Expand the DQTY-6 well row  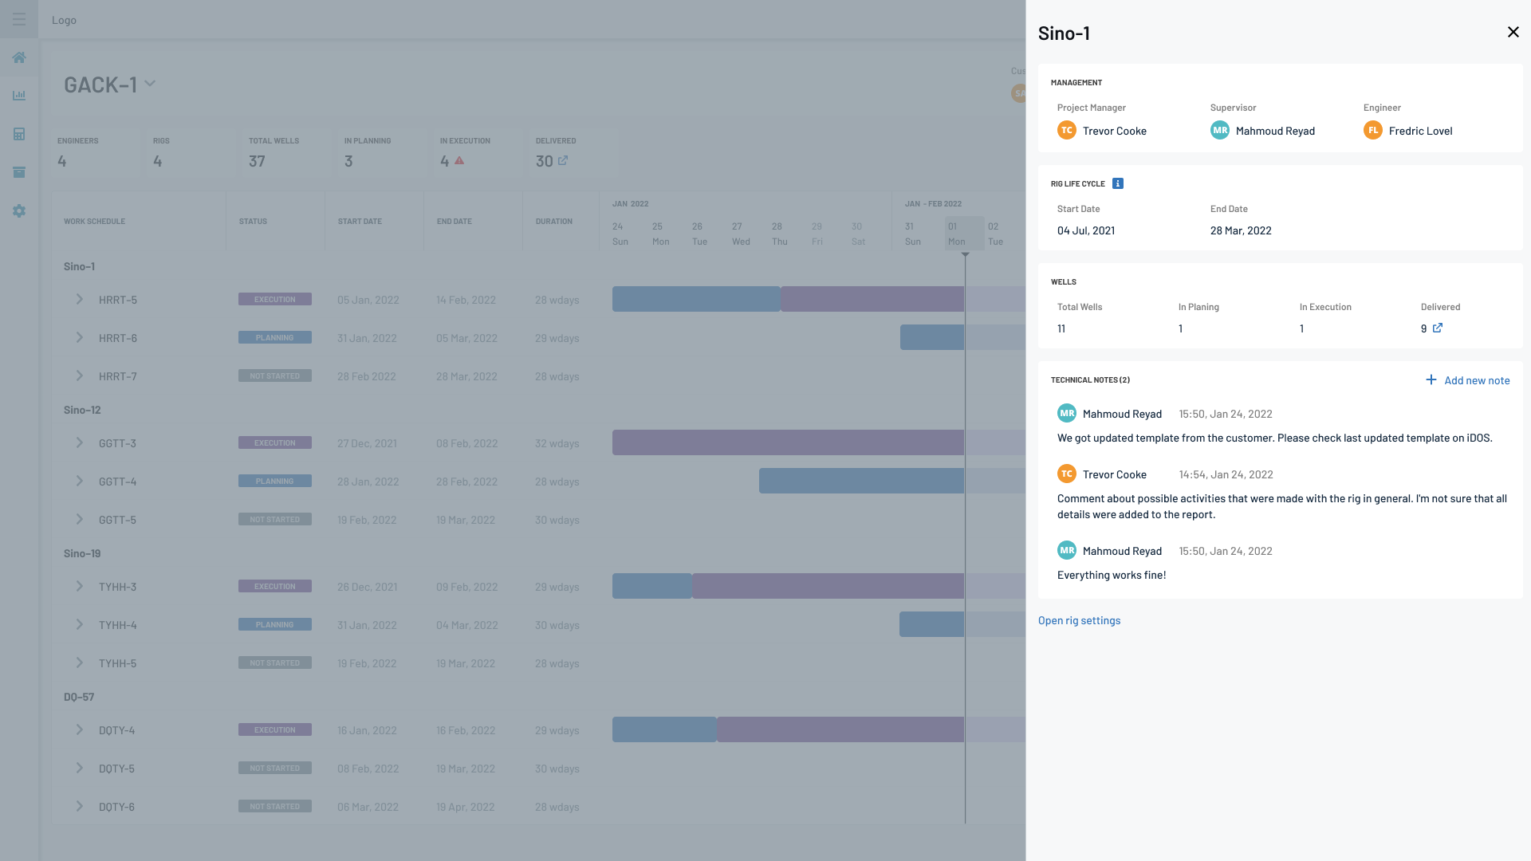pyautogui.click(x=79, y=806)
